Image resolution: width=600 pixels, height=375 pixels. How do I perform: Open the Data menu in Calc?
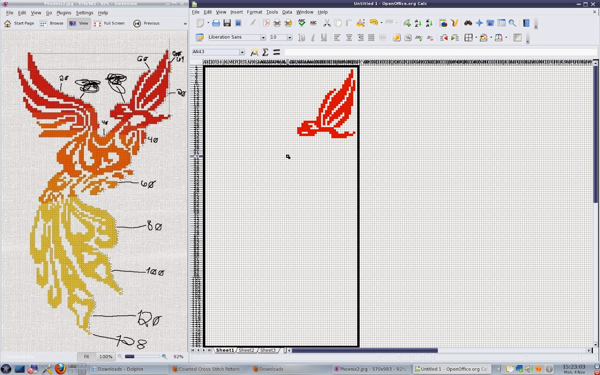click(287, 12)
